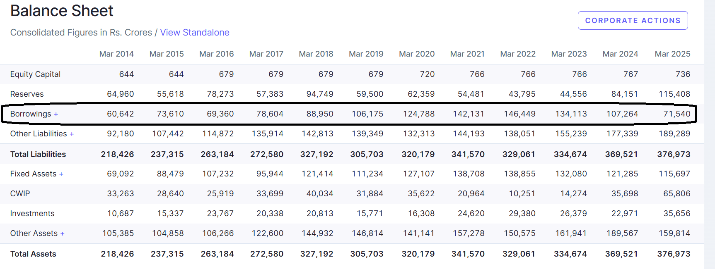Click the Investments row label
Image resolution: width=715 pixels, height=269 pixels.
[x=32, y=214]
